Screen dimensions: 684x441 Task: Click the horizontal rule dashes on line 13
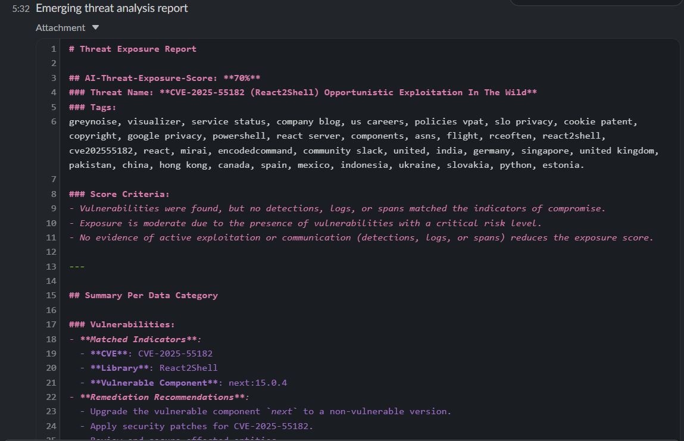pos(77,267)
